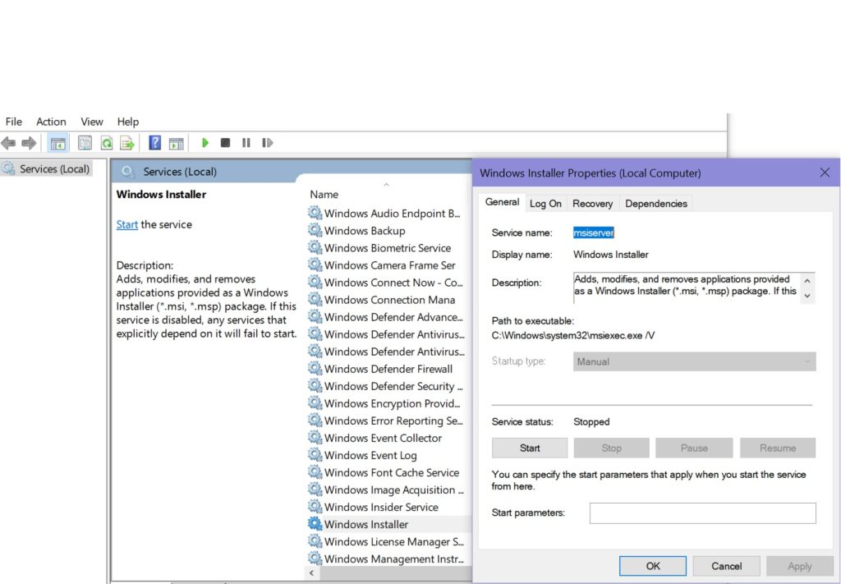Click the Refresh toolbar icon
This screenshot has height=584, width=841.
point(107,143)
